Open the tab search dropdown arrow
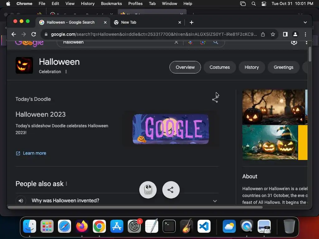The image size is (319, 239). (x=305, y=22)
